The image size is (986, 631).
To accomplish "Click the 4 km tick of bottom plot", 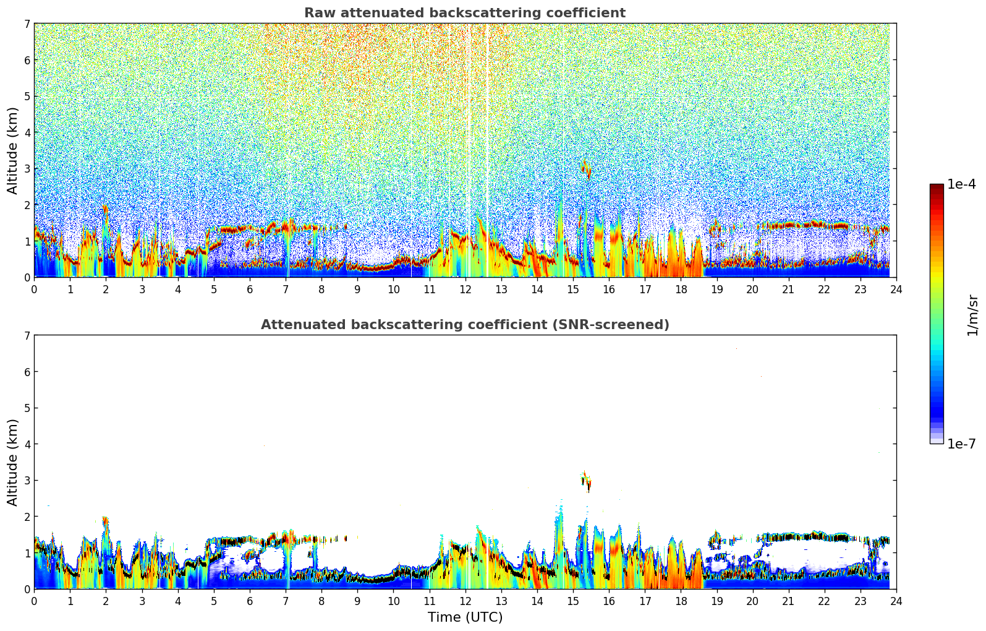I will [x=27, y=444].
